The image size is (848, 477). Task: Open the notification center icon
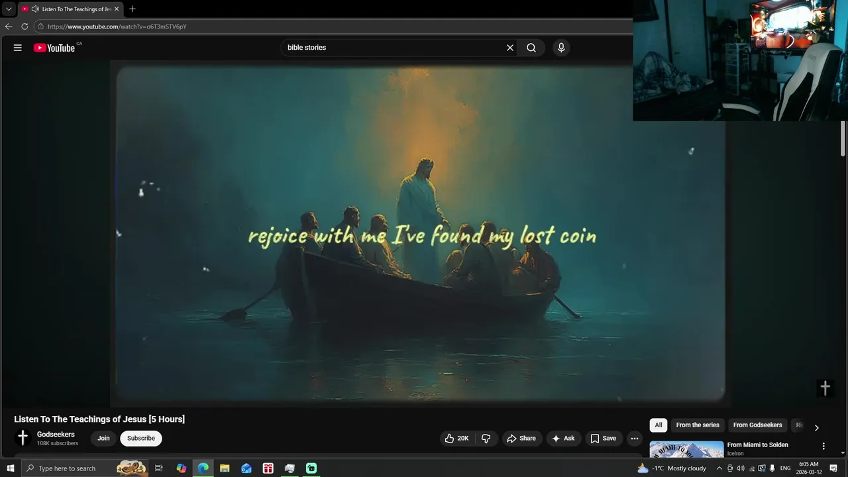pos(835,468)
